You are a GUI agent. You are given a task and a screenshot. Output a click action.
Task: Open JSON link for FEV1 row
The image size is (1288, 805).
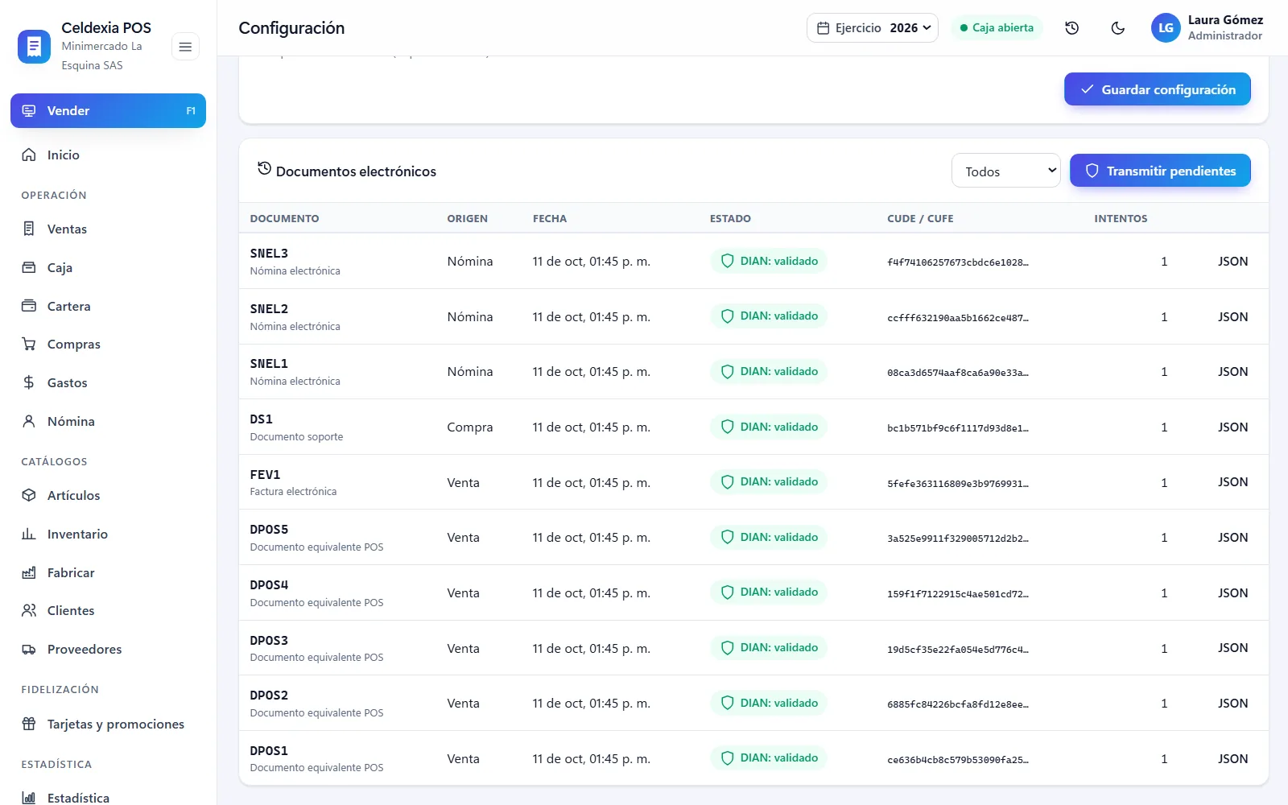click(1232, 482)
